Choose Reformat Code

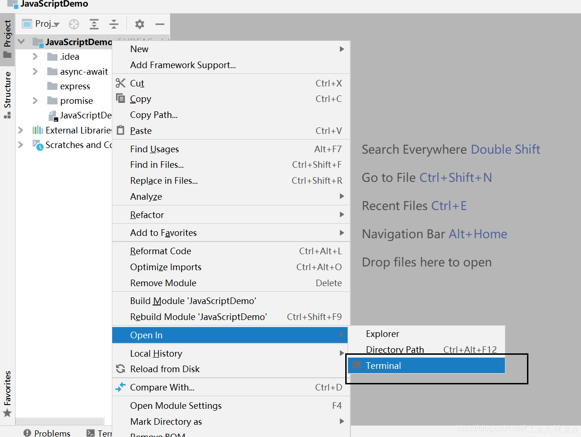coord(231,251)
